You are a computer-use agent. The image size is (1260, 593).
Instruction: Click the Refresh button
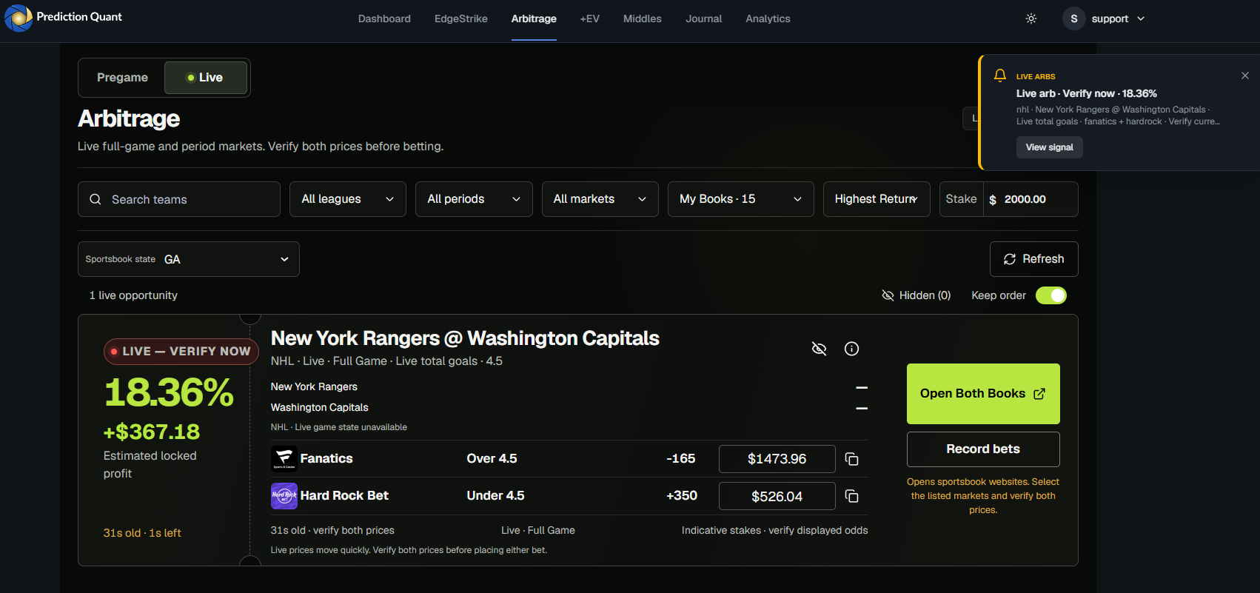tap(1034, 259)
